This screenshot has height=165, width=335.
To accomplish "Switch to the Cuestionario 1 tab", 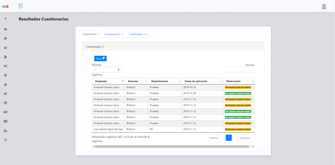I will (90, 34).
